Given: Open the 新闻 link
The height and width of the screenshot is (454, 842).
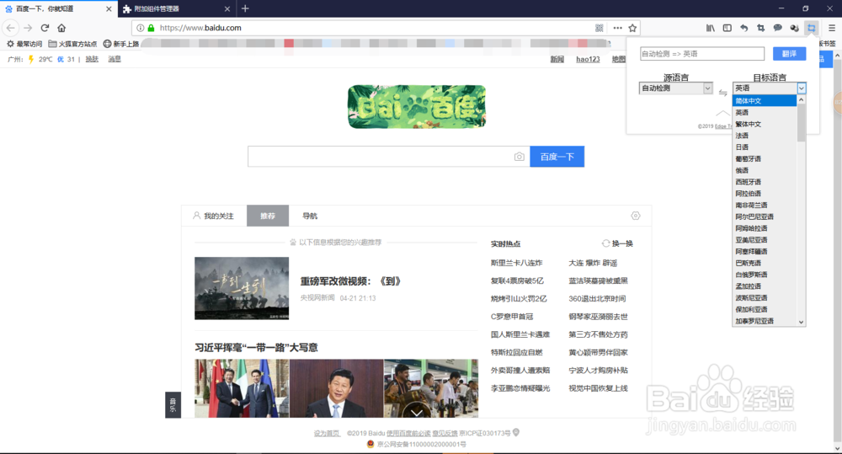Looking at the screenshot, I should (x=557, y=59).
